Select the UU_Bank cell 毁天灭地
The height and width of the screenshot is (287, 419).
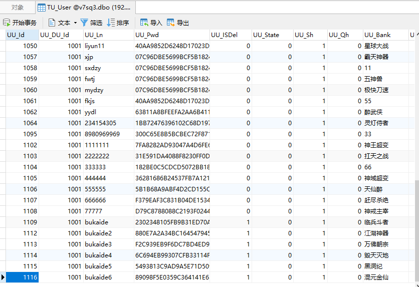[x=386, y=255]
